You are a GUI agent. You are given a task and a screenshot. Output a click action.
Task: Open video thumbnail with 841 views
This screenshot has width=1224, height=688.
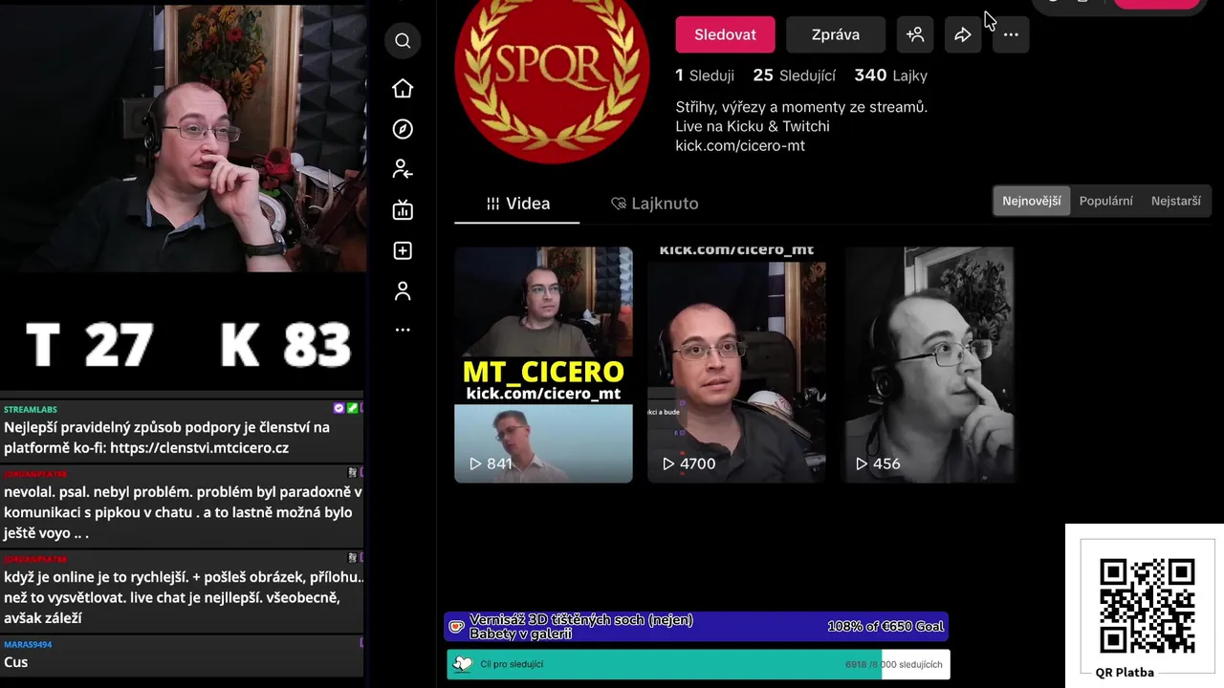pos(543,364)
